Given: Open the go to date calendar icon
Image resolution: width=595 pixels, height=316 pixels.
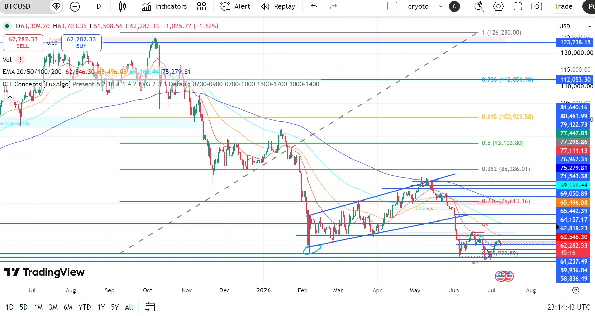Looking at the screenshot, I should pyautogui.click(x=150, y=307).
